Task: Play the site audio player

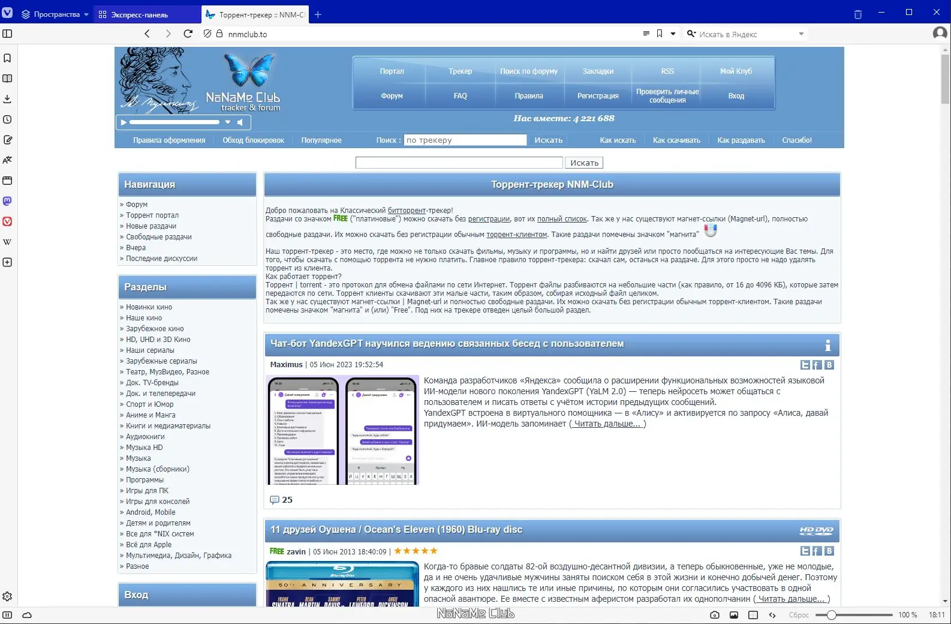Action: [124, 122]
